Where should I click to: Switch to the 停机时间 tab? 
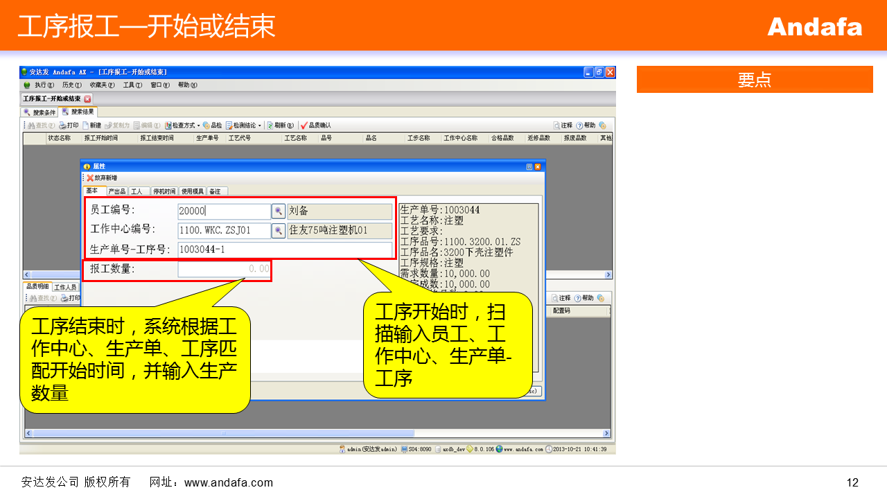(x=164, y=191)
